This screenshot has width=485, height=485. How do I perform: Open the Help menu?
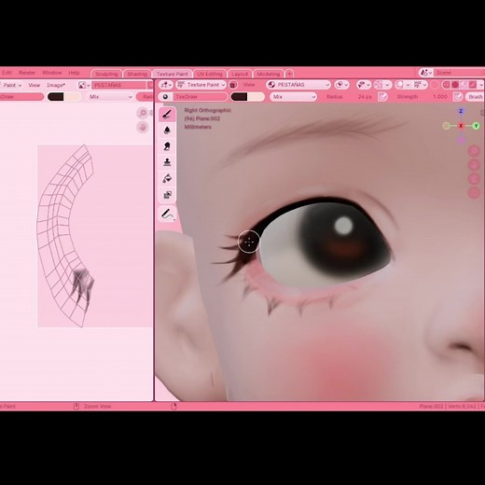pos(74,73)
